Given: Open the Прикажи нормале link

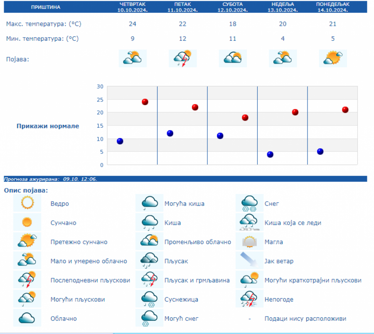Looking at the screenshot, I should point(48,126).
